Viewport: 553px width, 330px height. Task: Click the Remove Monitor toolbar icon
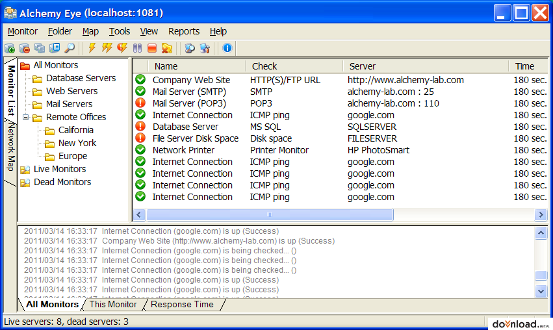click(x=25, y=48)
